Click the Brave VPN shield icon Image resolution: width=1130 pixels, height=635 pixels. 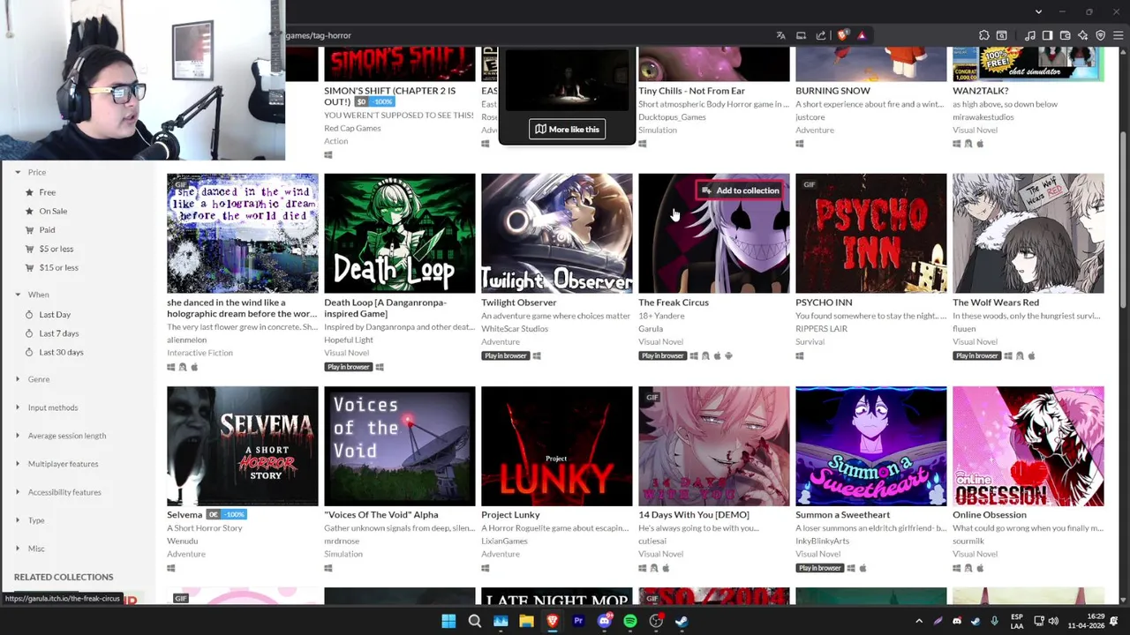[1100, 35]
